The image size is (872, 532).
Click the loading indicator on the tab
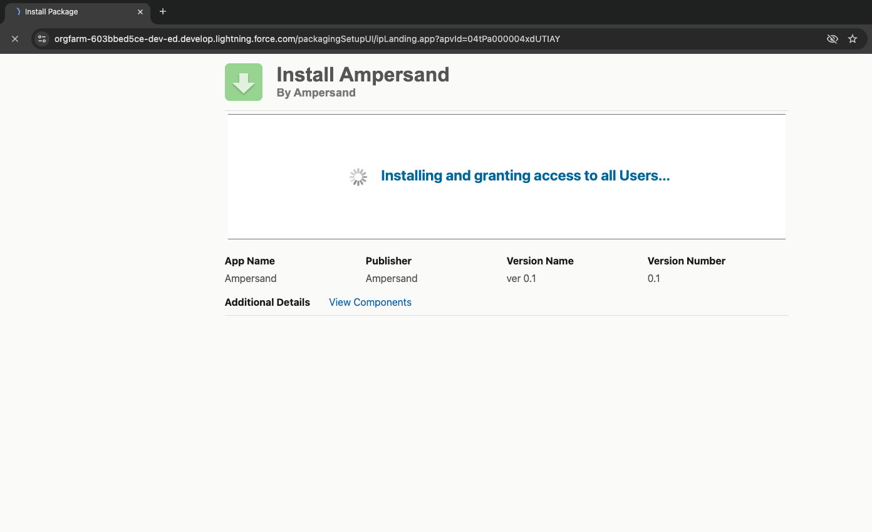(18, 12)
